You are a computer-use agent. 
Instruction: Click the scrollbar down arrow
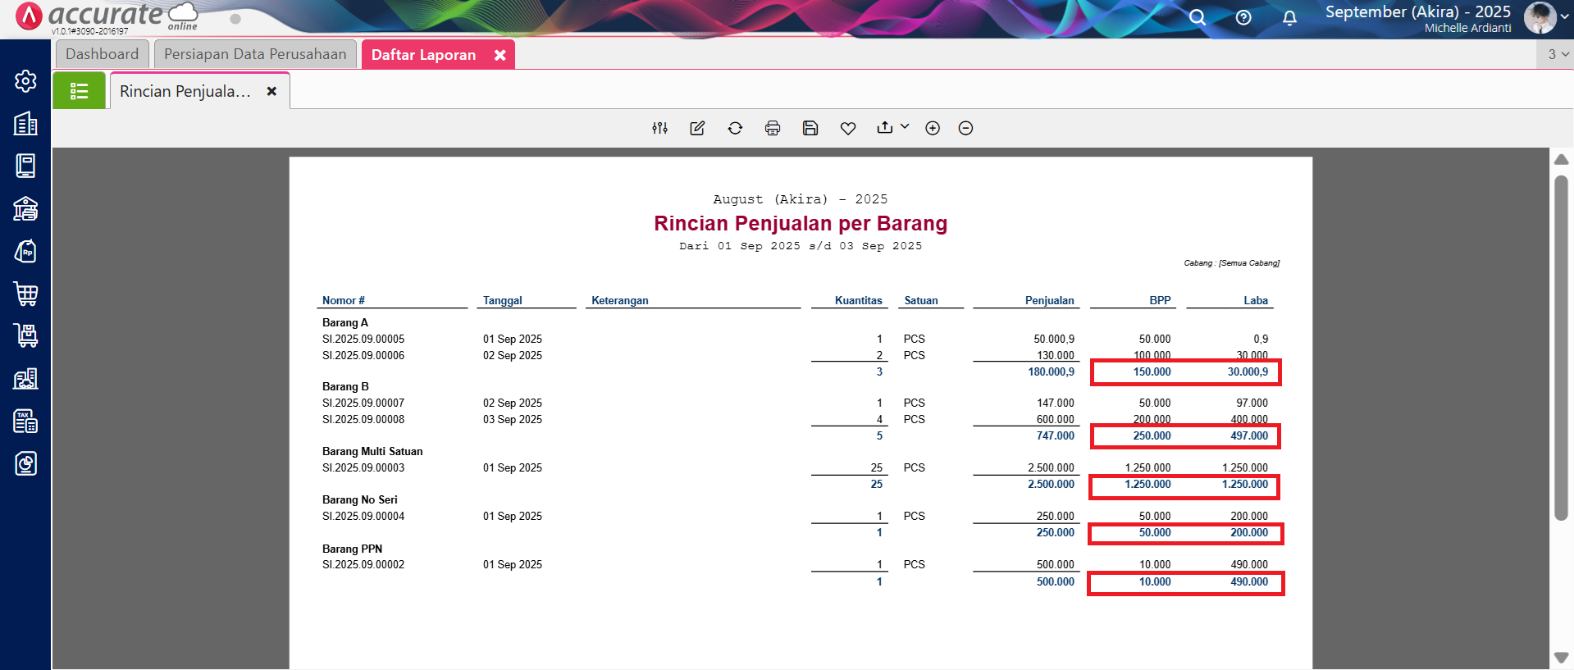pos(1561,658)
